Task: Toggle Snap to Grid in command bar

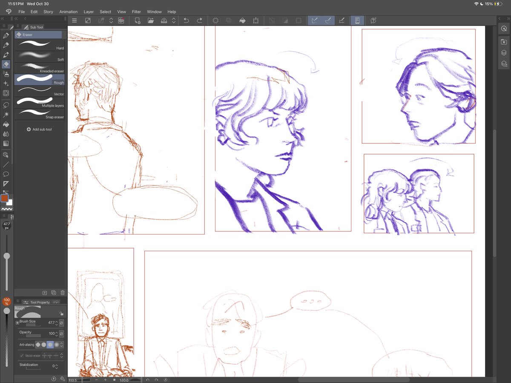Action: (x=342, y=20)
